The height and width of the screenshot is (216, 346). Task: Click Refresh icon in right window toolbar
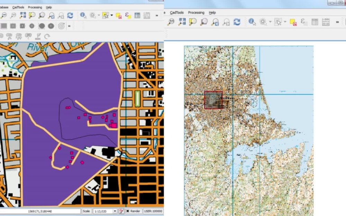[237, 22]
